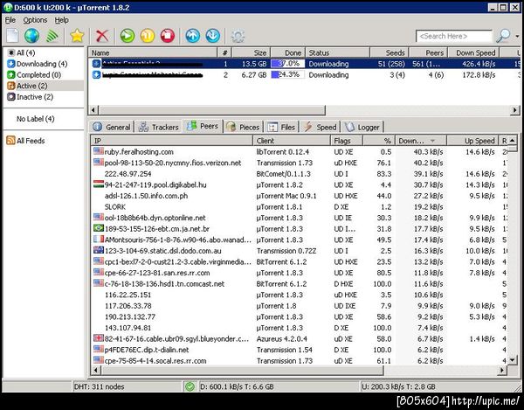
Task: Click the Search Here input field
Action: (x=454, y=36)
